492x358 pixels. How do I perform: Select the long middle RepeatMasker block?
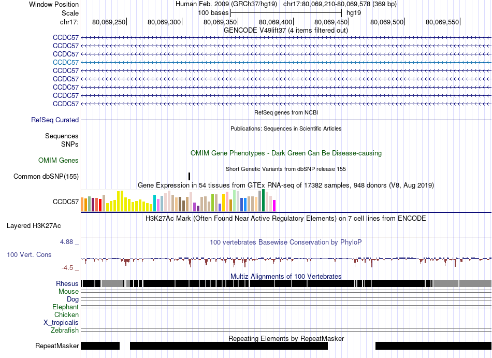229,346
